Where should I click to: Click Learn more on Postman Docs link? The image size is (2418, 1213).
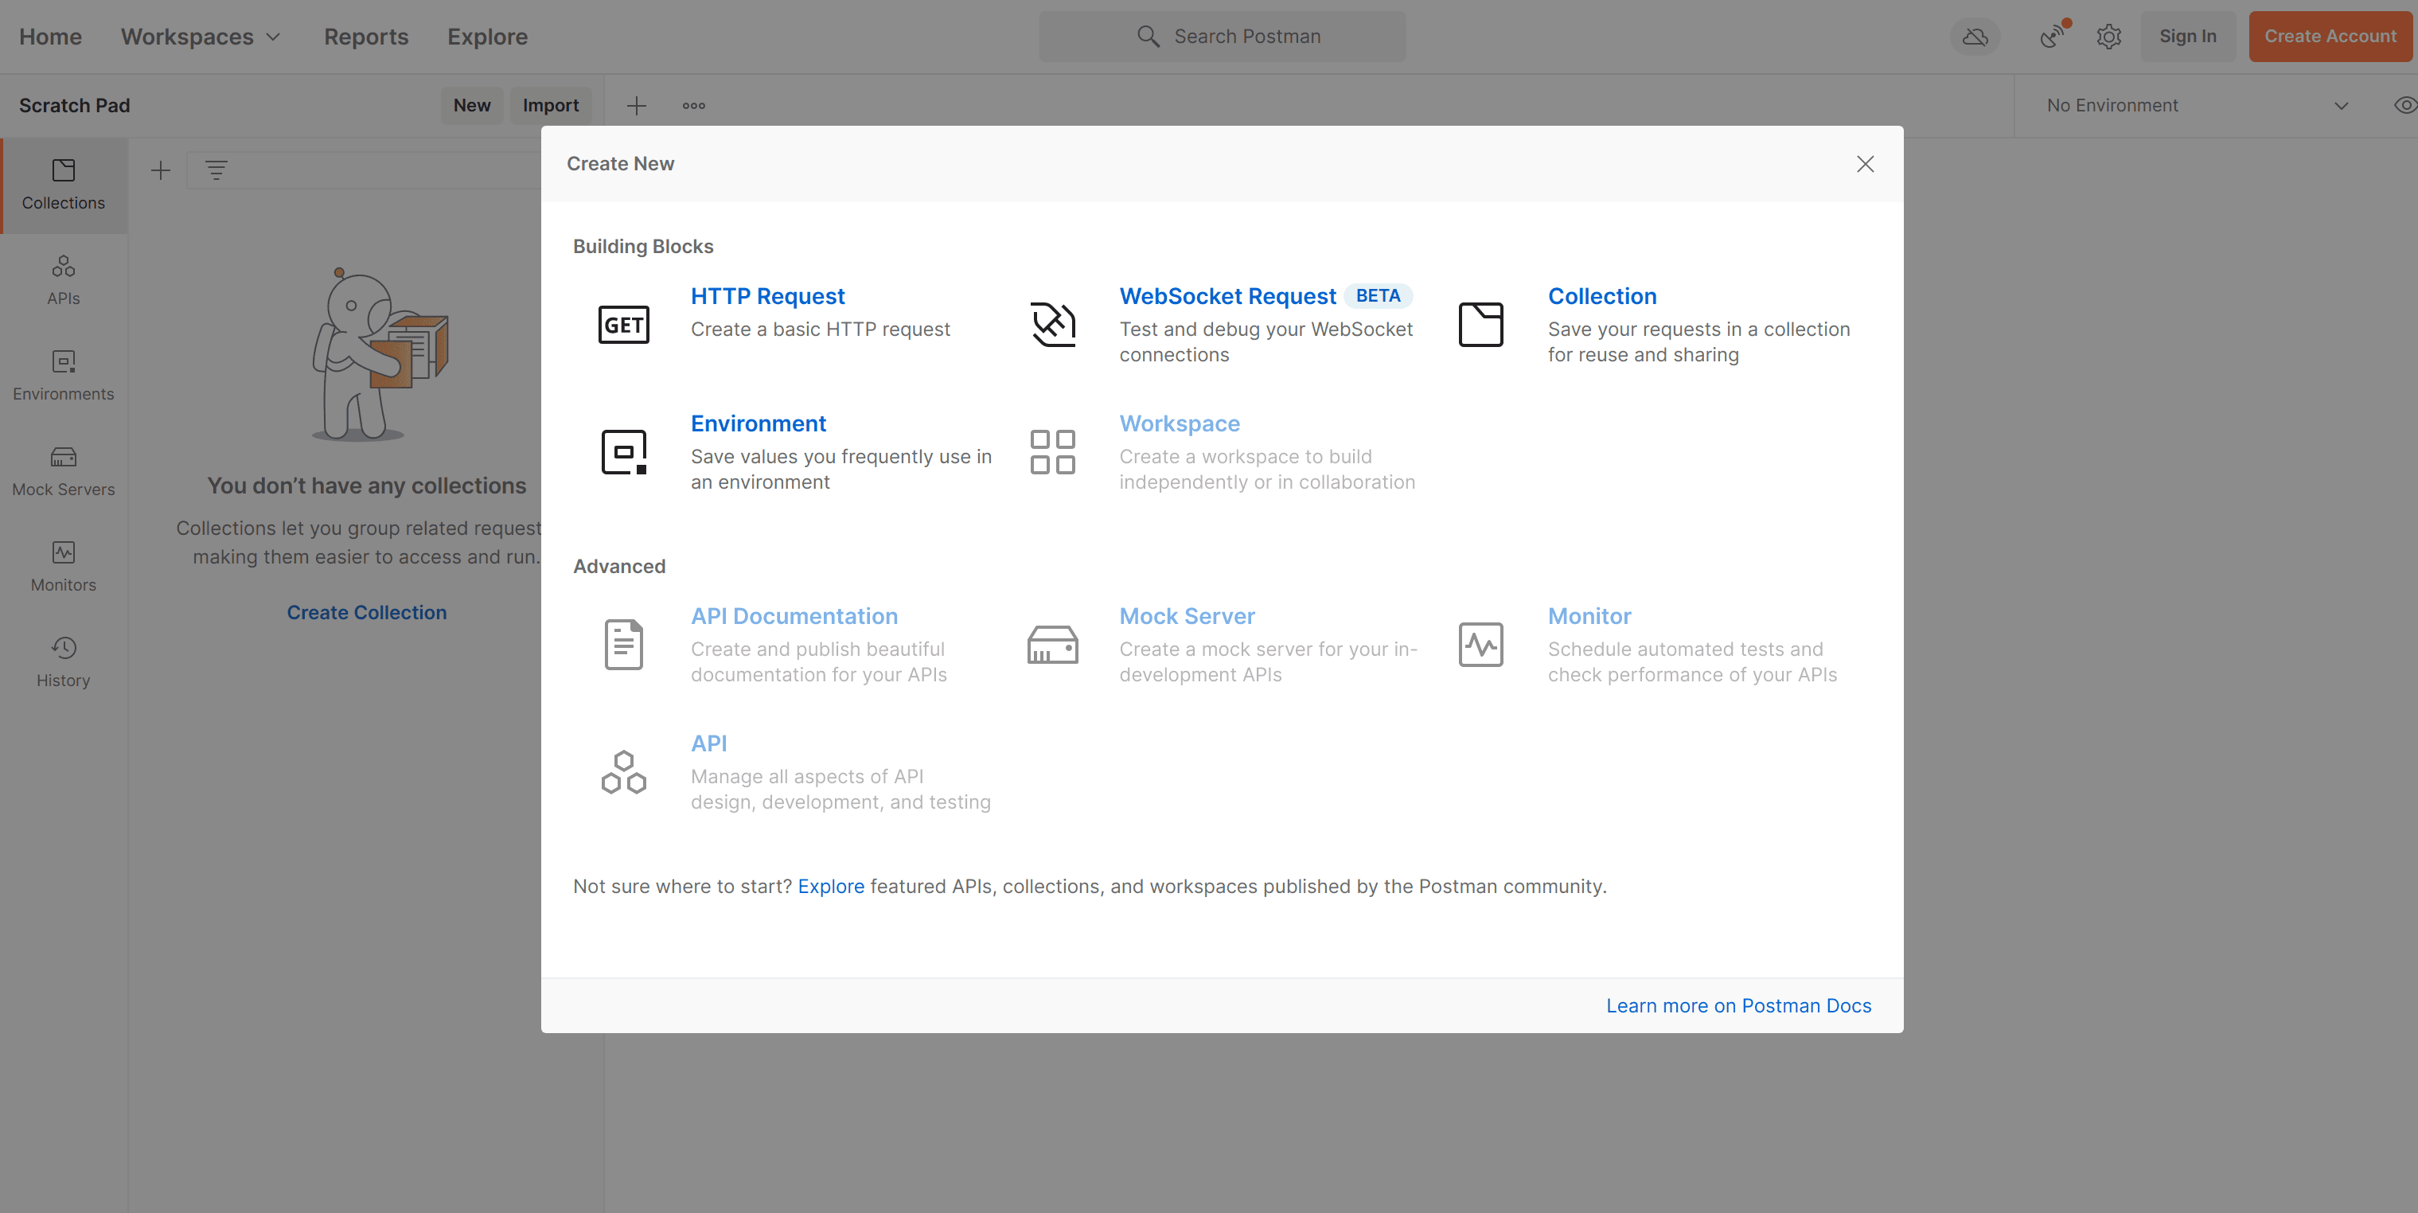[x=1737, y=1005]
